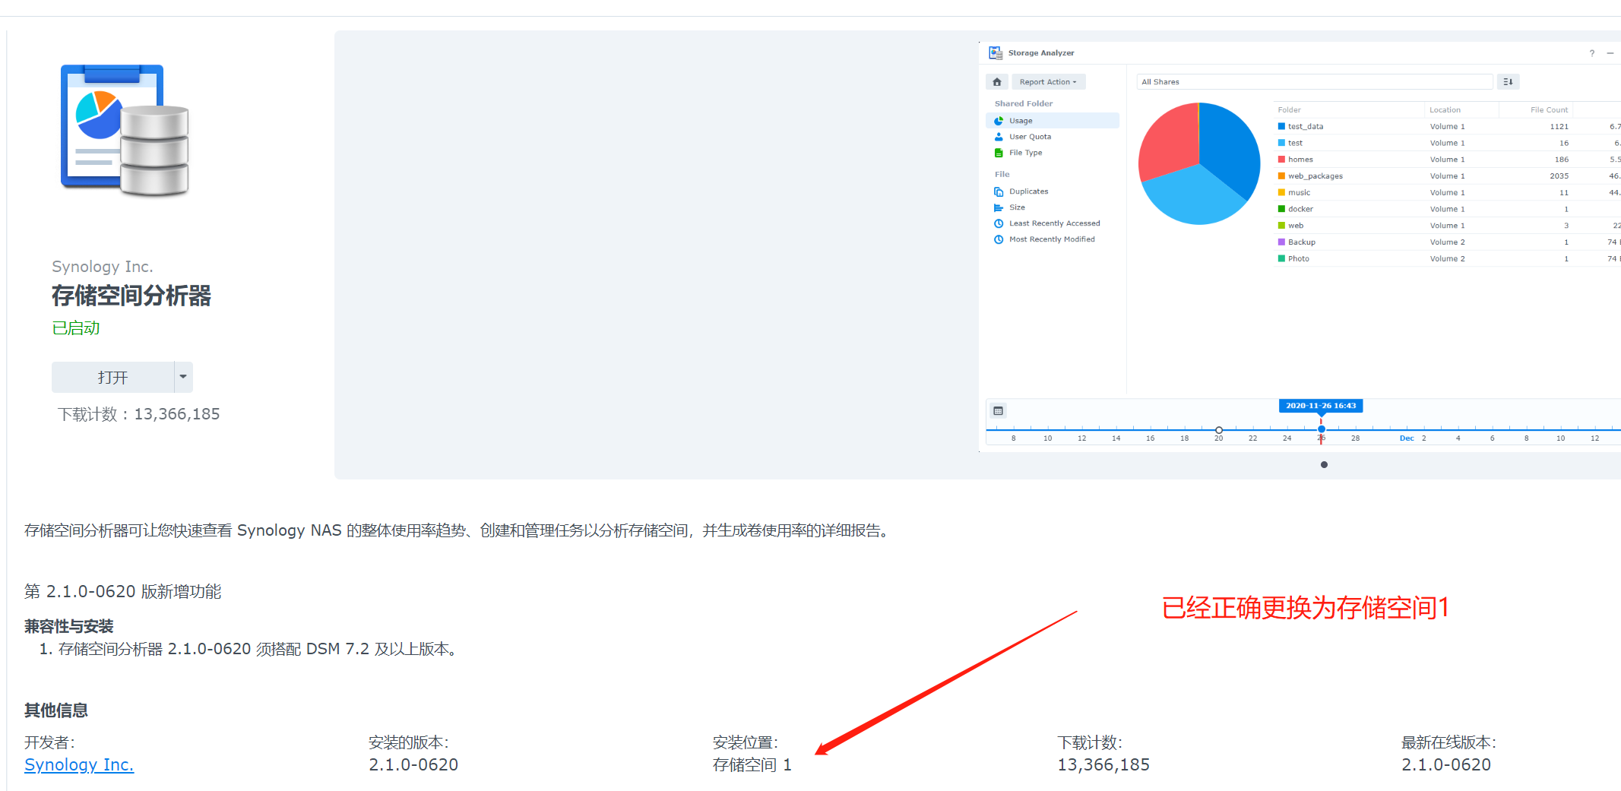Click the Storage Analyzer title bar icon
This screenshot has height=791, width=1621.
click(x=996, y=53)
